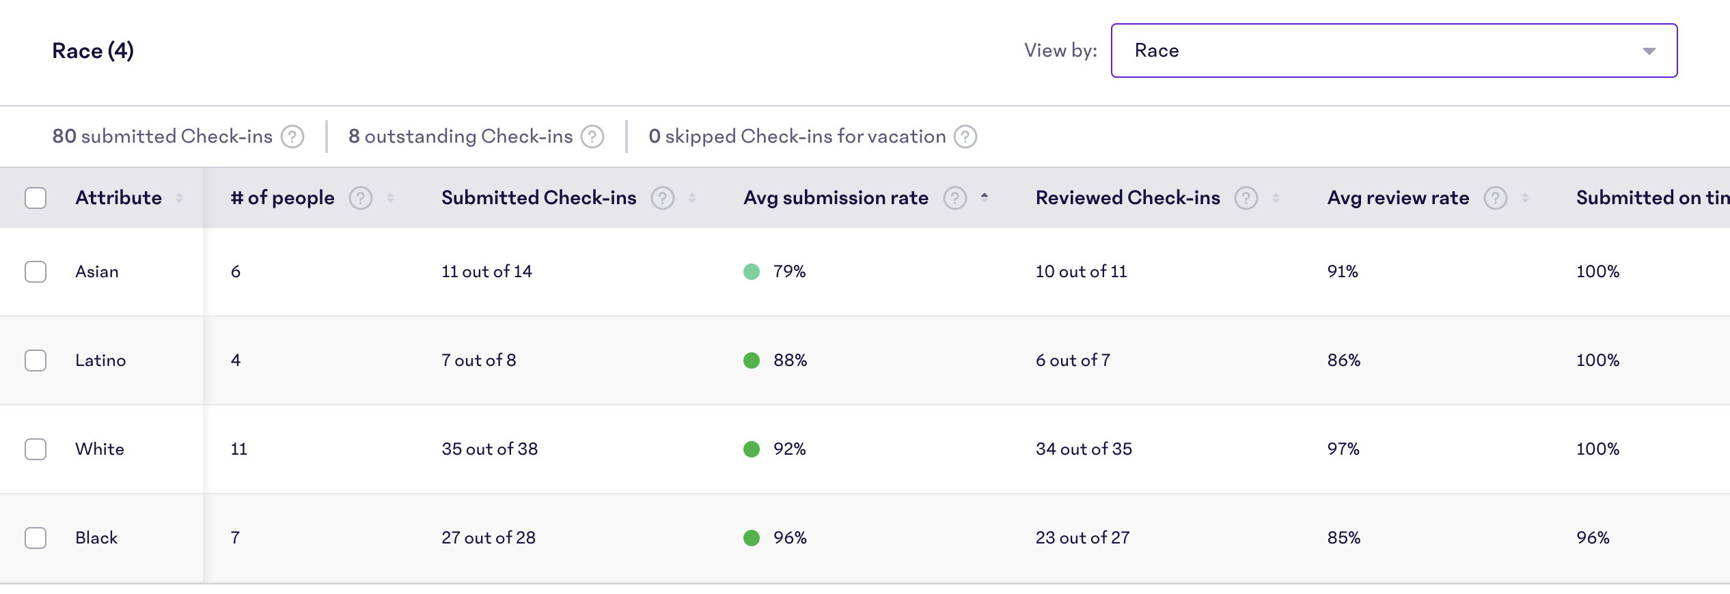
Task: Click the 86% avg review rate
Action: 1344,360
